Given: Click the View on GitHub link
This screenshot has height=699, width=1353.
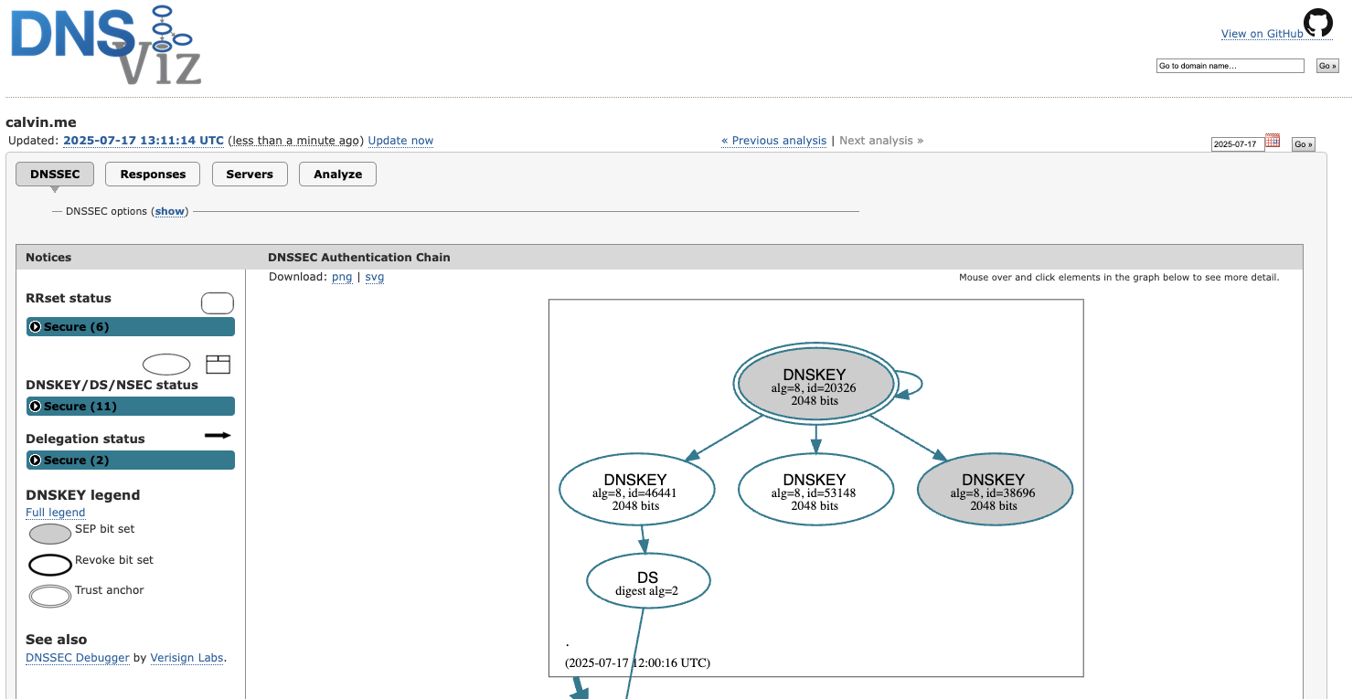Looking at the screenshot, I should (1262, 34).
